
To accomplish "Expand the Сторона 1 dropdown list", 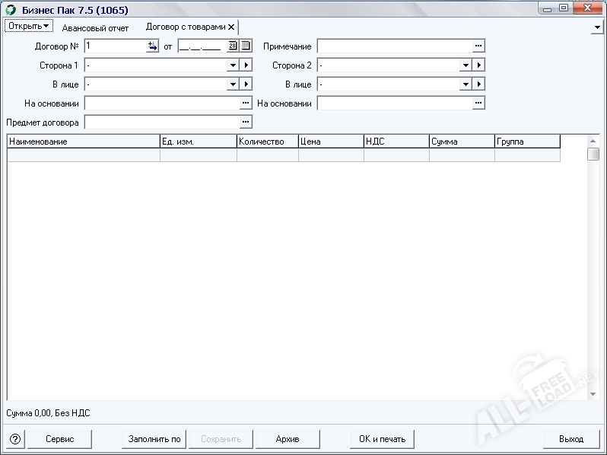I will [x=233, y=65].
